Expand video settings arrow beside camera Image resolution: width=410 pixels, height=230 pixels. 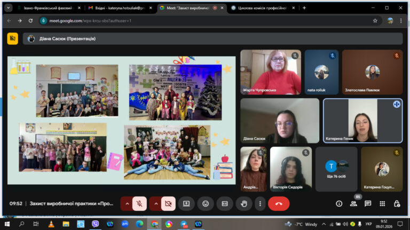click(156, 204)
